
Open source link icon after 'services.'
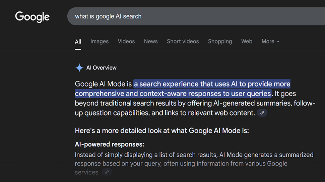point(107,172)
